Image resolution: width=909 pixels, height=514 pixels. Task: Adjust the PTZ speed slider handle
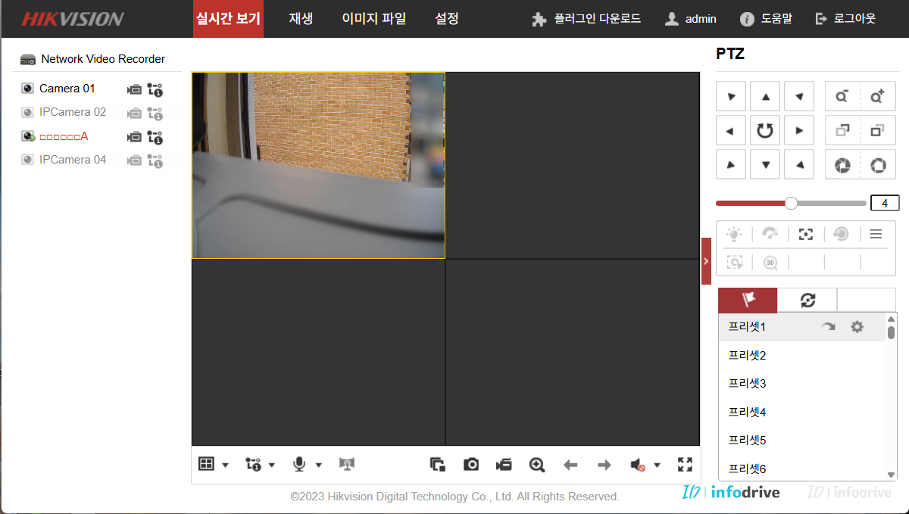coord(792,203)
